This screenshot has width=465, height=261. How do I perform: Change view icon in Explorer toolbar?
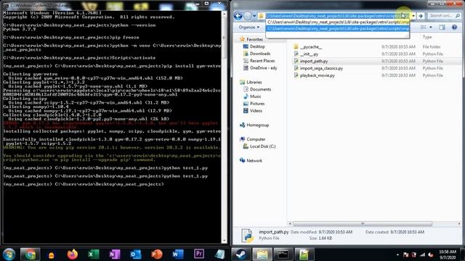click(x=424, y=28)
